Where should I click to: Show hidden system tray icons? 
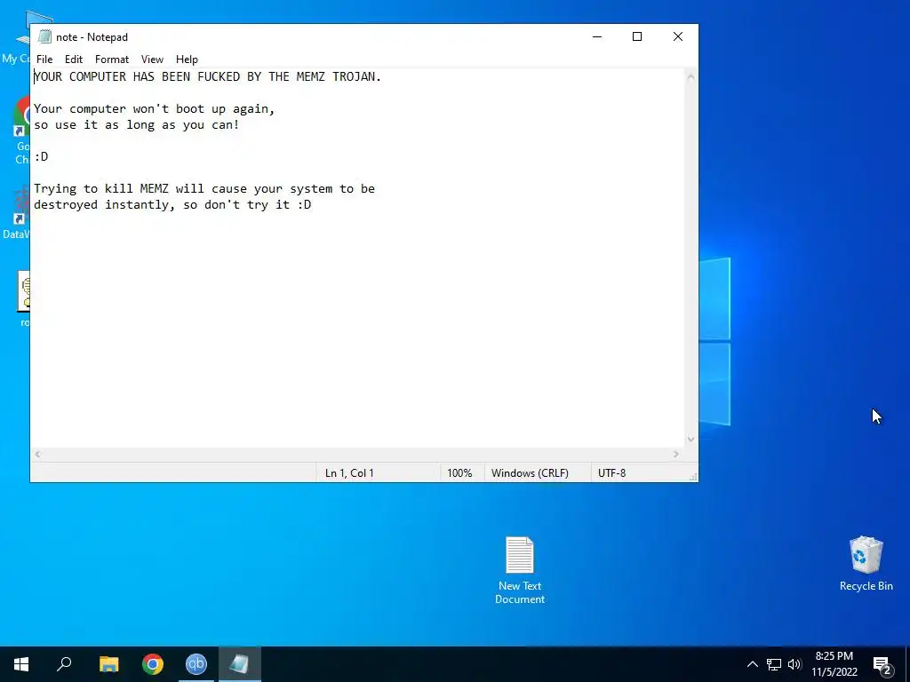752,664
